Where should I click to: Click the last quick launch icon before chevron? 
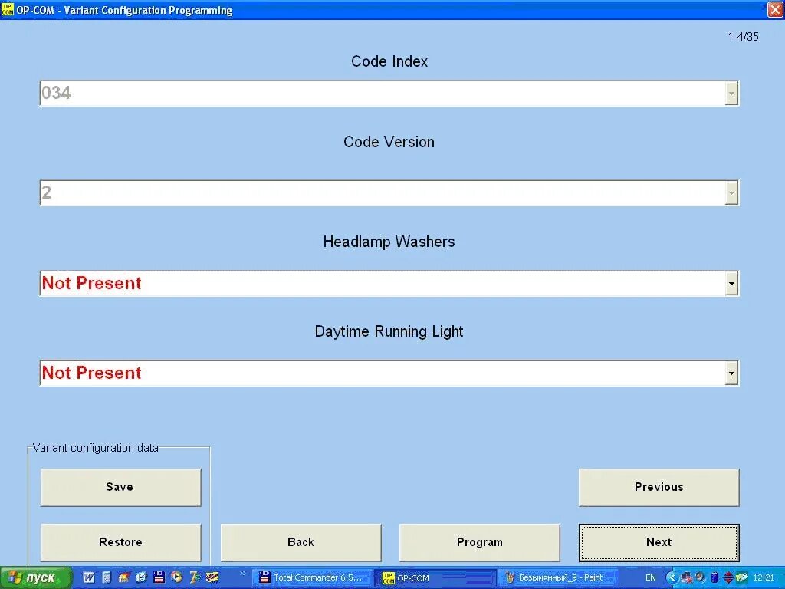(x=212, y=577)
